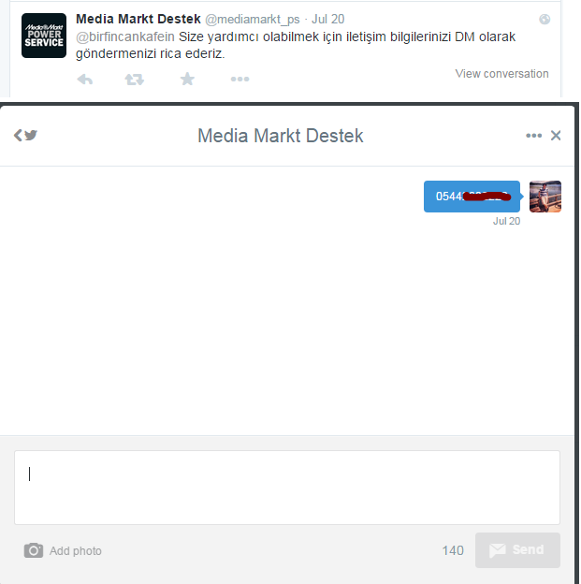The image size is (581, 584).
Task: Open the sender's profile photo in the chat
Action: [545, 197]
